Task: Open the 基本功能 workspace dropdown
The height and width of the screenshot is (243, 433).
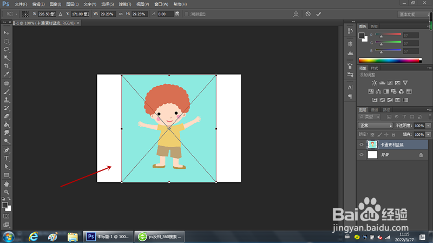Action: pyautogui.click(x=414, y=15)
